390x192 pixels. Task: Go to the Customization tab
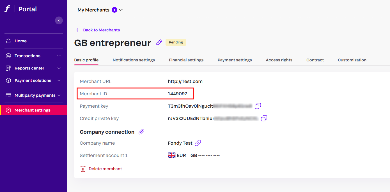point(352,60)
